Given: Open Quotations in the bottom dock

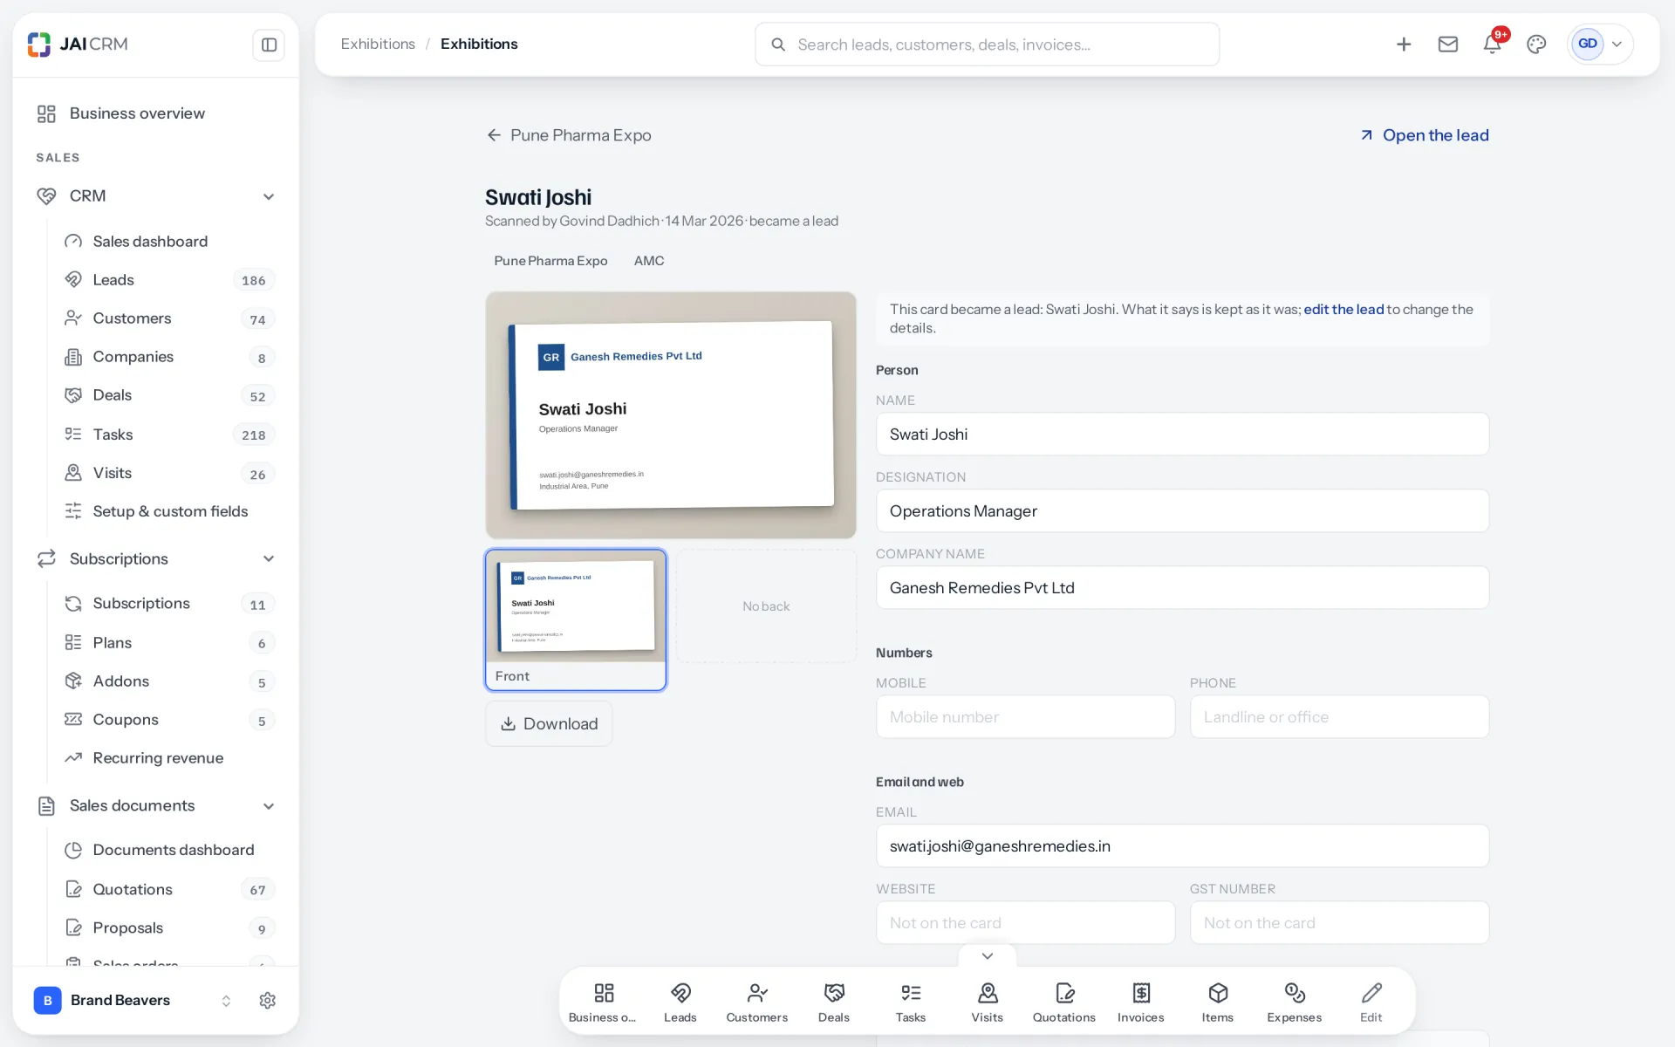Looking at the screenshot, I should pos(1064,1002).
